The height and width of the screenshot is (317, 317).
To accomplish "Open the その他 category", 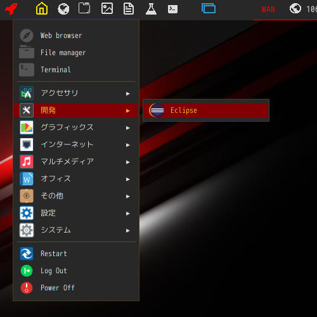I will (x=76, y=196).
